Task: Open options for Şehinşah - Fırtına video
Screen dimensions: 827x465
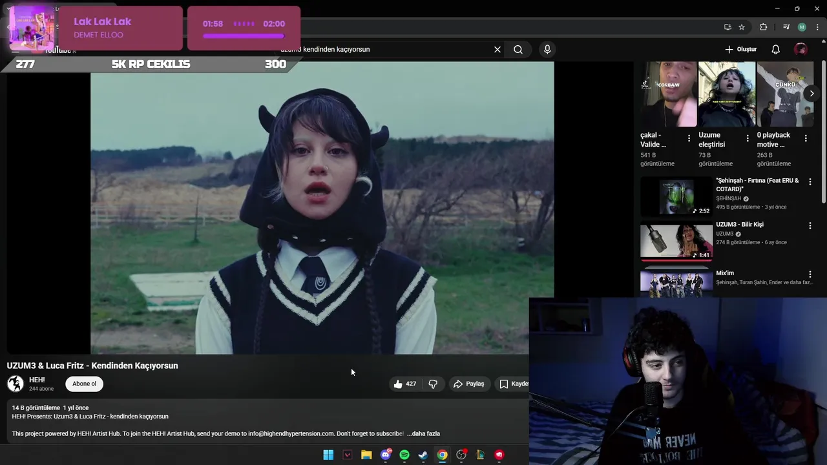Action: click(x=810, y=182)
